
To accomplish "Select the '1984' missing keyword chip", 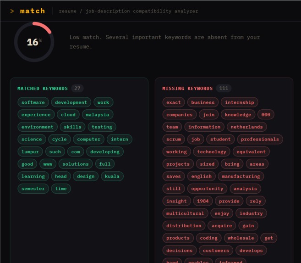I will 203,201.
